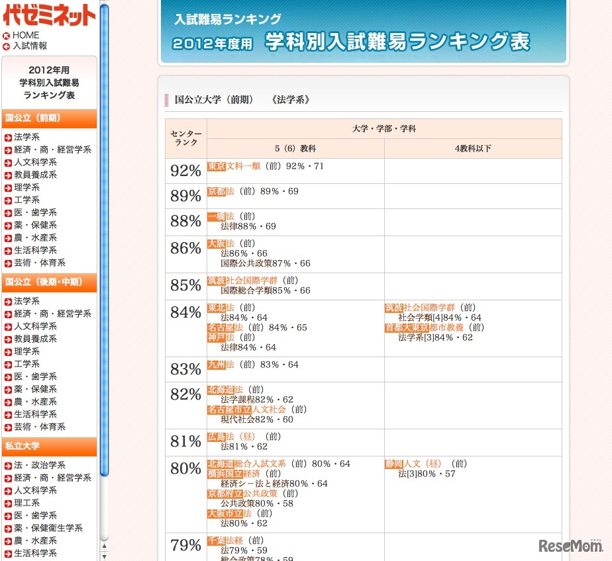This screenshot has width=612, height=561.
Task: Click arrow icon before 薬・保健系 under 国公立（後期・中期）
Action: 8,390
